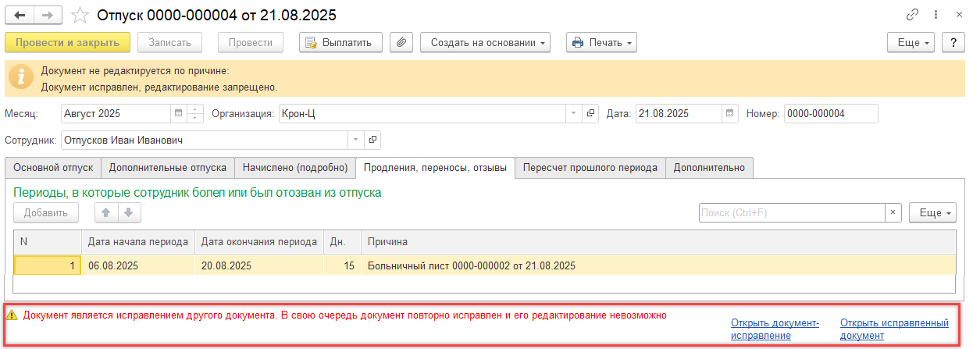Click the Выплатить button
The image size is (973, 349).
coord(340,42)
